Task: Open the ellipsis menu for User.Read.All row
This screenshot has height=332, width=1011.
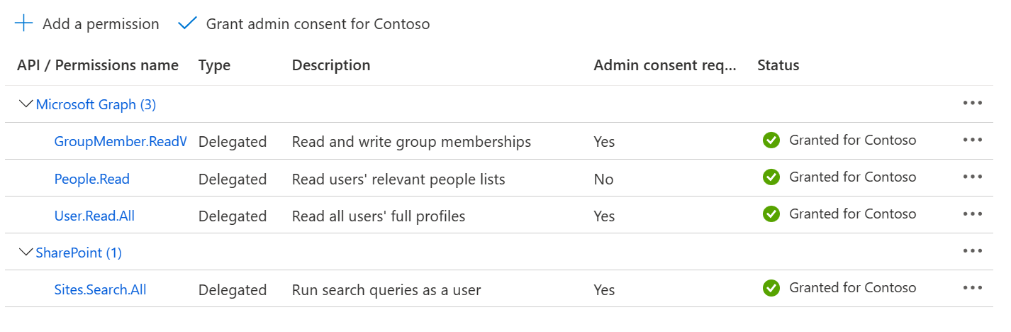Action: click(973, 214)
